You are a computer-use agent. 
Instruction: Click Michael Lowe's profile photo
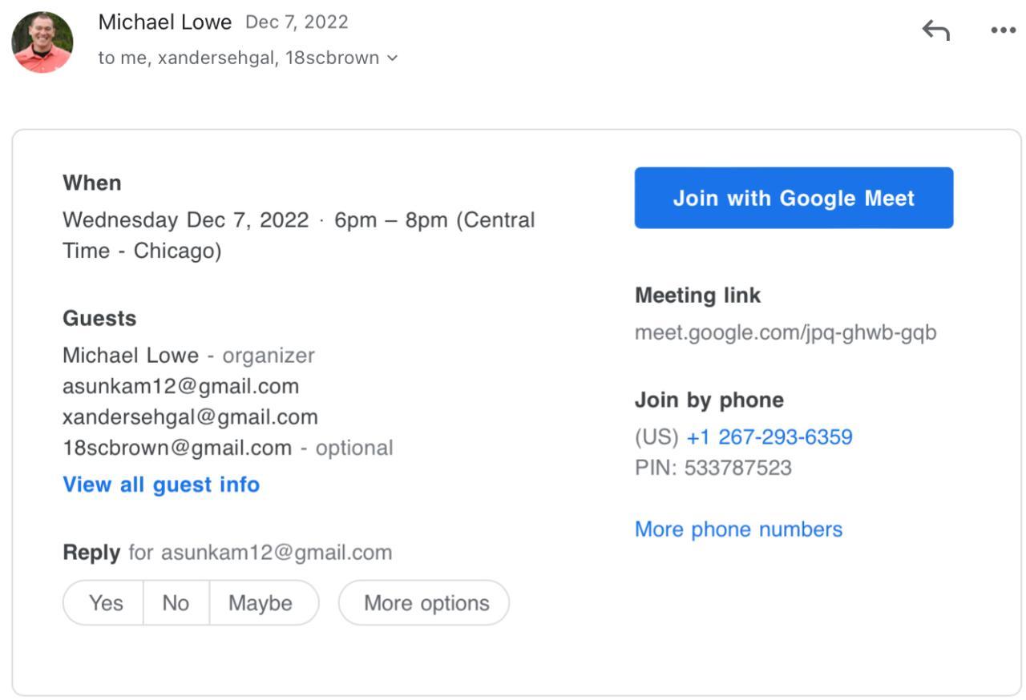point(42,42)
